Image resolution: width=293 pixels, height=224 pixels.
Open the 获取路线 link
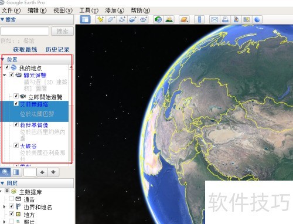click(x=25, y=50)
